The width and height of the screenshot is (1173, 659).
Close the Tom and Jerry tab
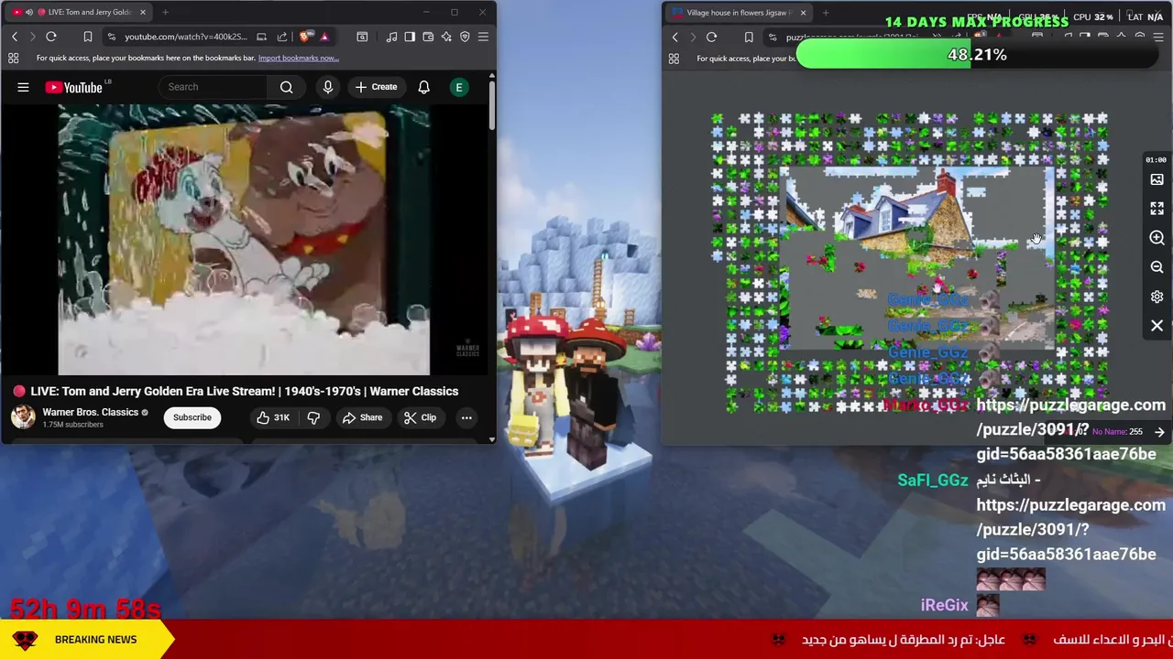[x=143, y=12]
